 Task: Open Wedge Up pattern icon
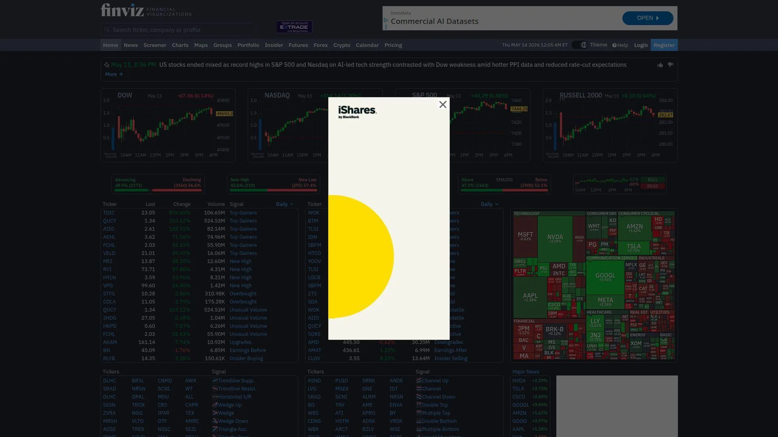point(215,405)
